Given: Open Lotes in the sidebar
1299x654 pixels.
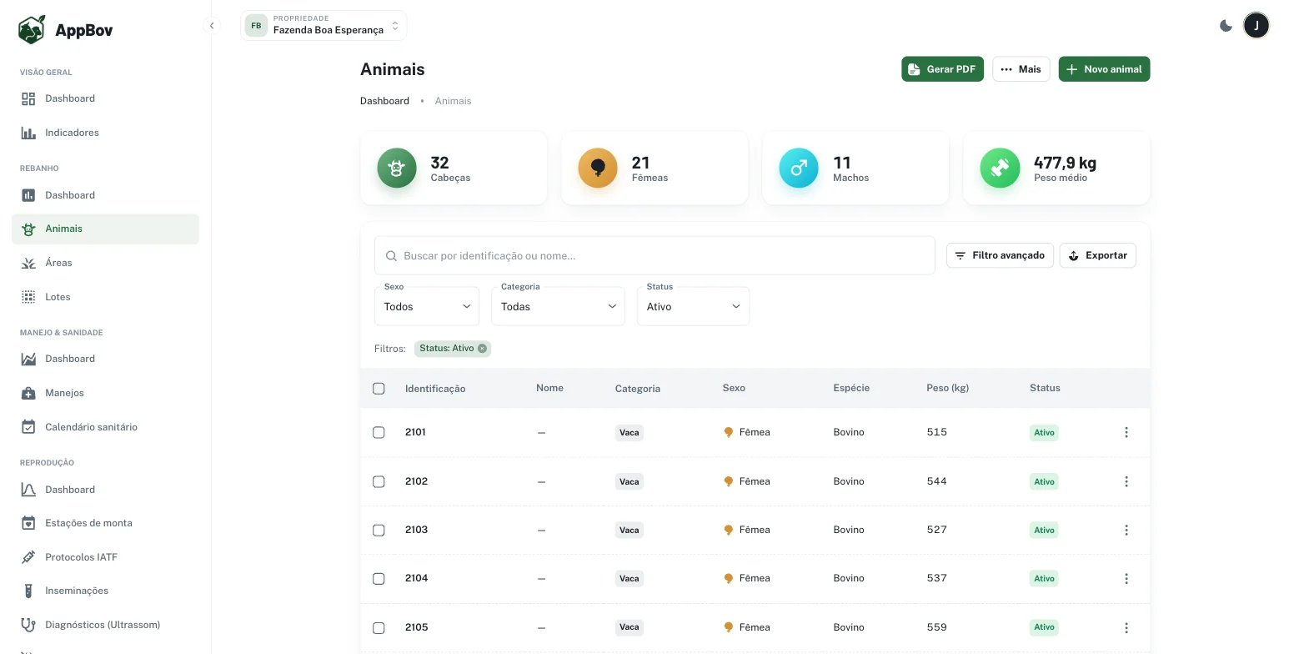Looking at the screenshot, I should pos(105,297).
